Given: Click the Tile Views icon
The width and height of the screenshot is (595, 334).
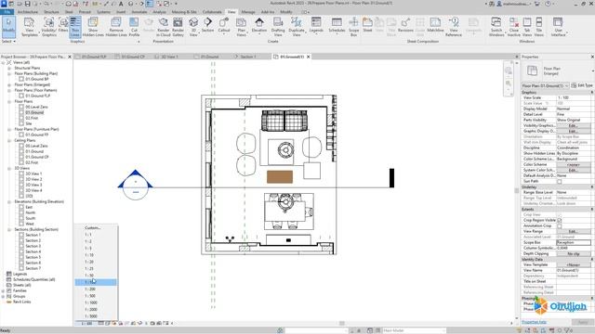Looking at the screenshot, I should [x=539, y=27].
